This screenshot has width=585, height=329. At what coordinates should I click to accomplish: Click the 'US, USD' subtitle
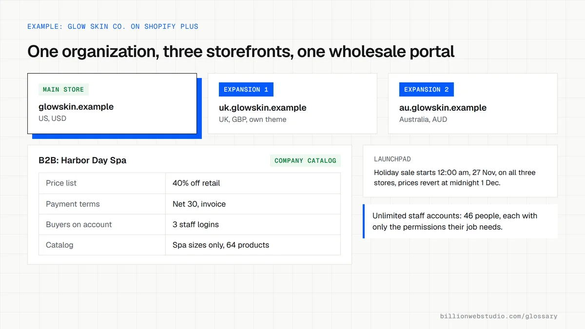coord(53,118)
